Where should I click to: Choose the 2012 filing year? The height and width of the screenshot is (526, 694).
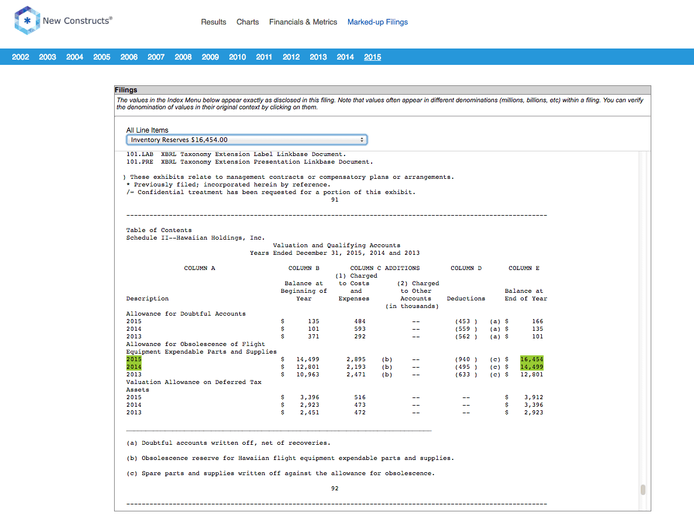coord(291,57)
